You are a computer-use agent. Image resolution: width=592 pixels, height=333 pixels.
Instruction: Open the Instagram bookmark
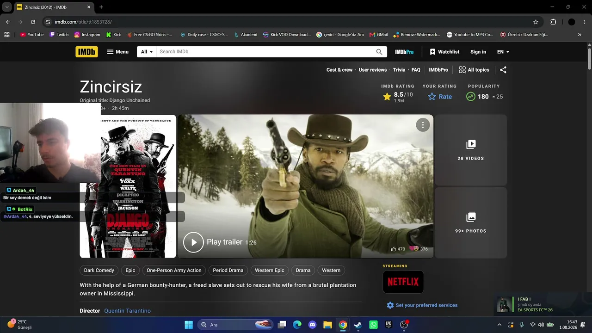(x=86, y=35)
